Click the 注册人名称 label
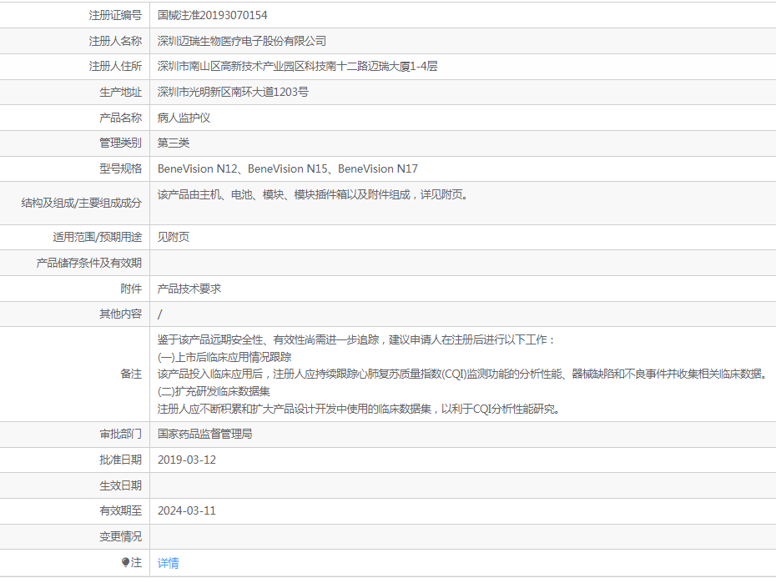Viewport: 776px width, 578px height. [115, 41]
